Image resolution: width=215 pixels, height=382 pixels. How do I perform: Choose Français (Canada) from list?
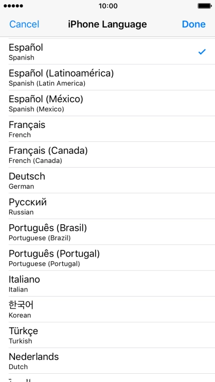(x=107, y=155)
